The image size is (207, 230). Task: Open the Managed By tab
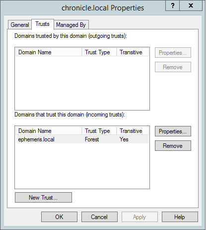[71, 25]
